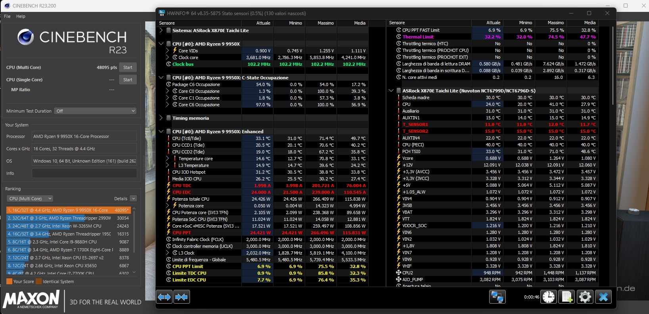The image size is (649, 314).
Task: Open the Minimum Test Duration dropdown
Action: [96, 111]
